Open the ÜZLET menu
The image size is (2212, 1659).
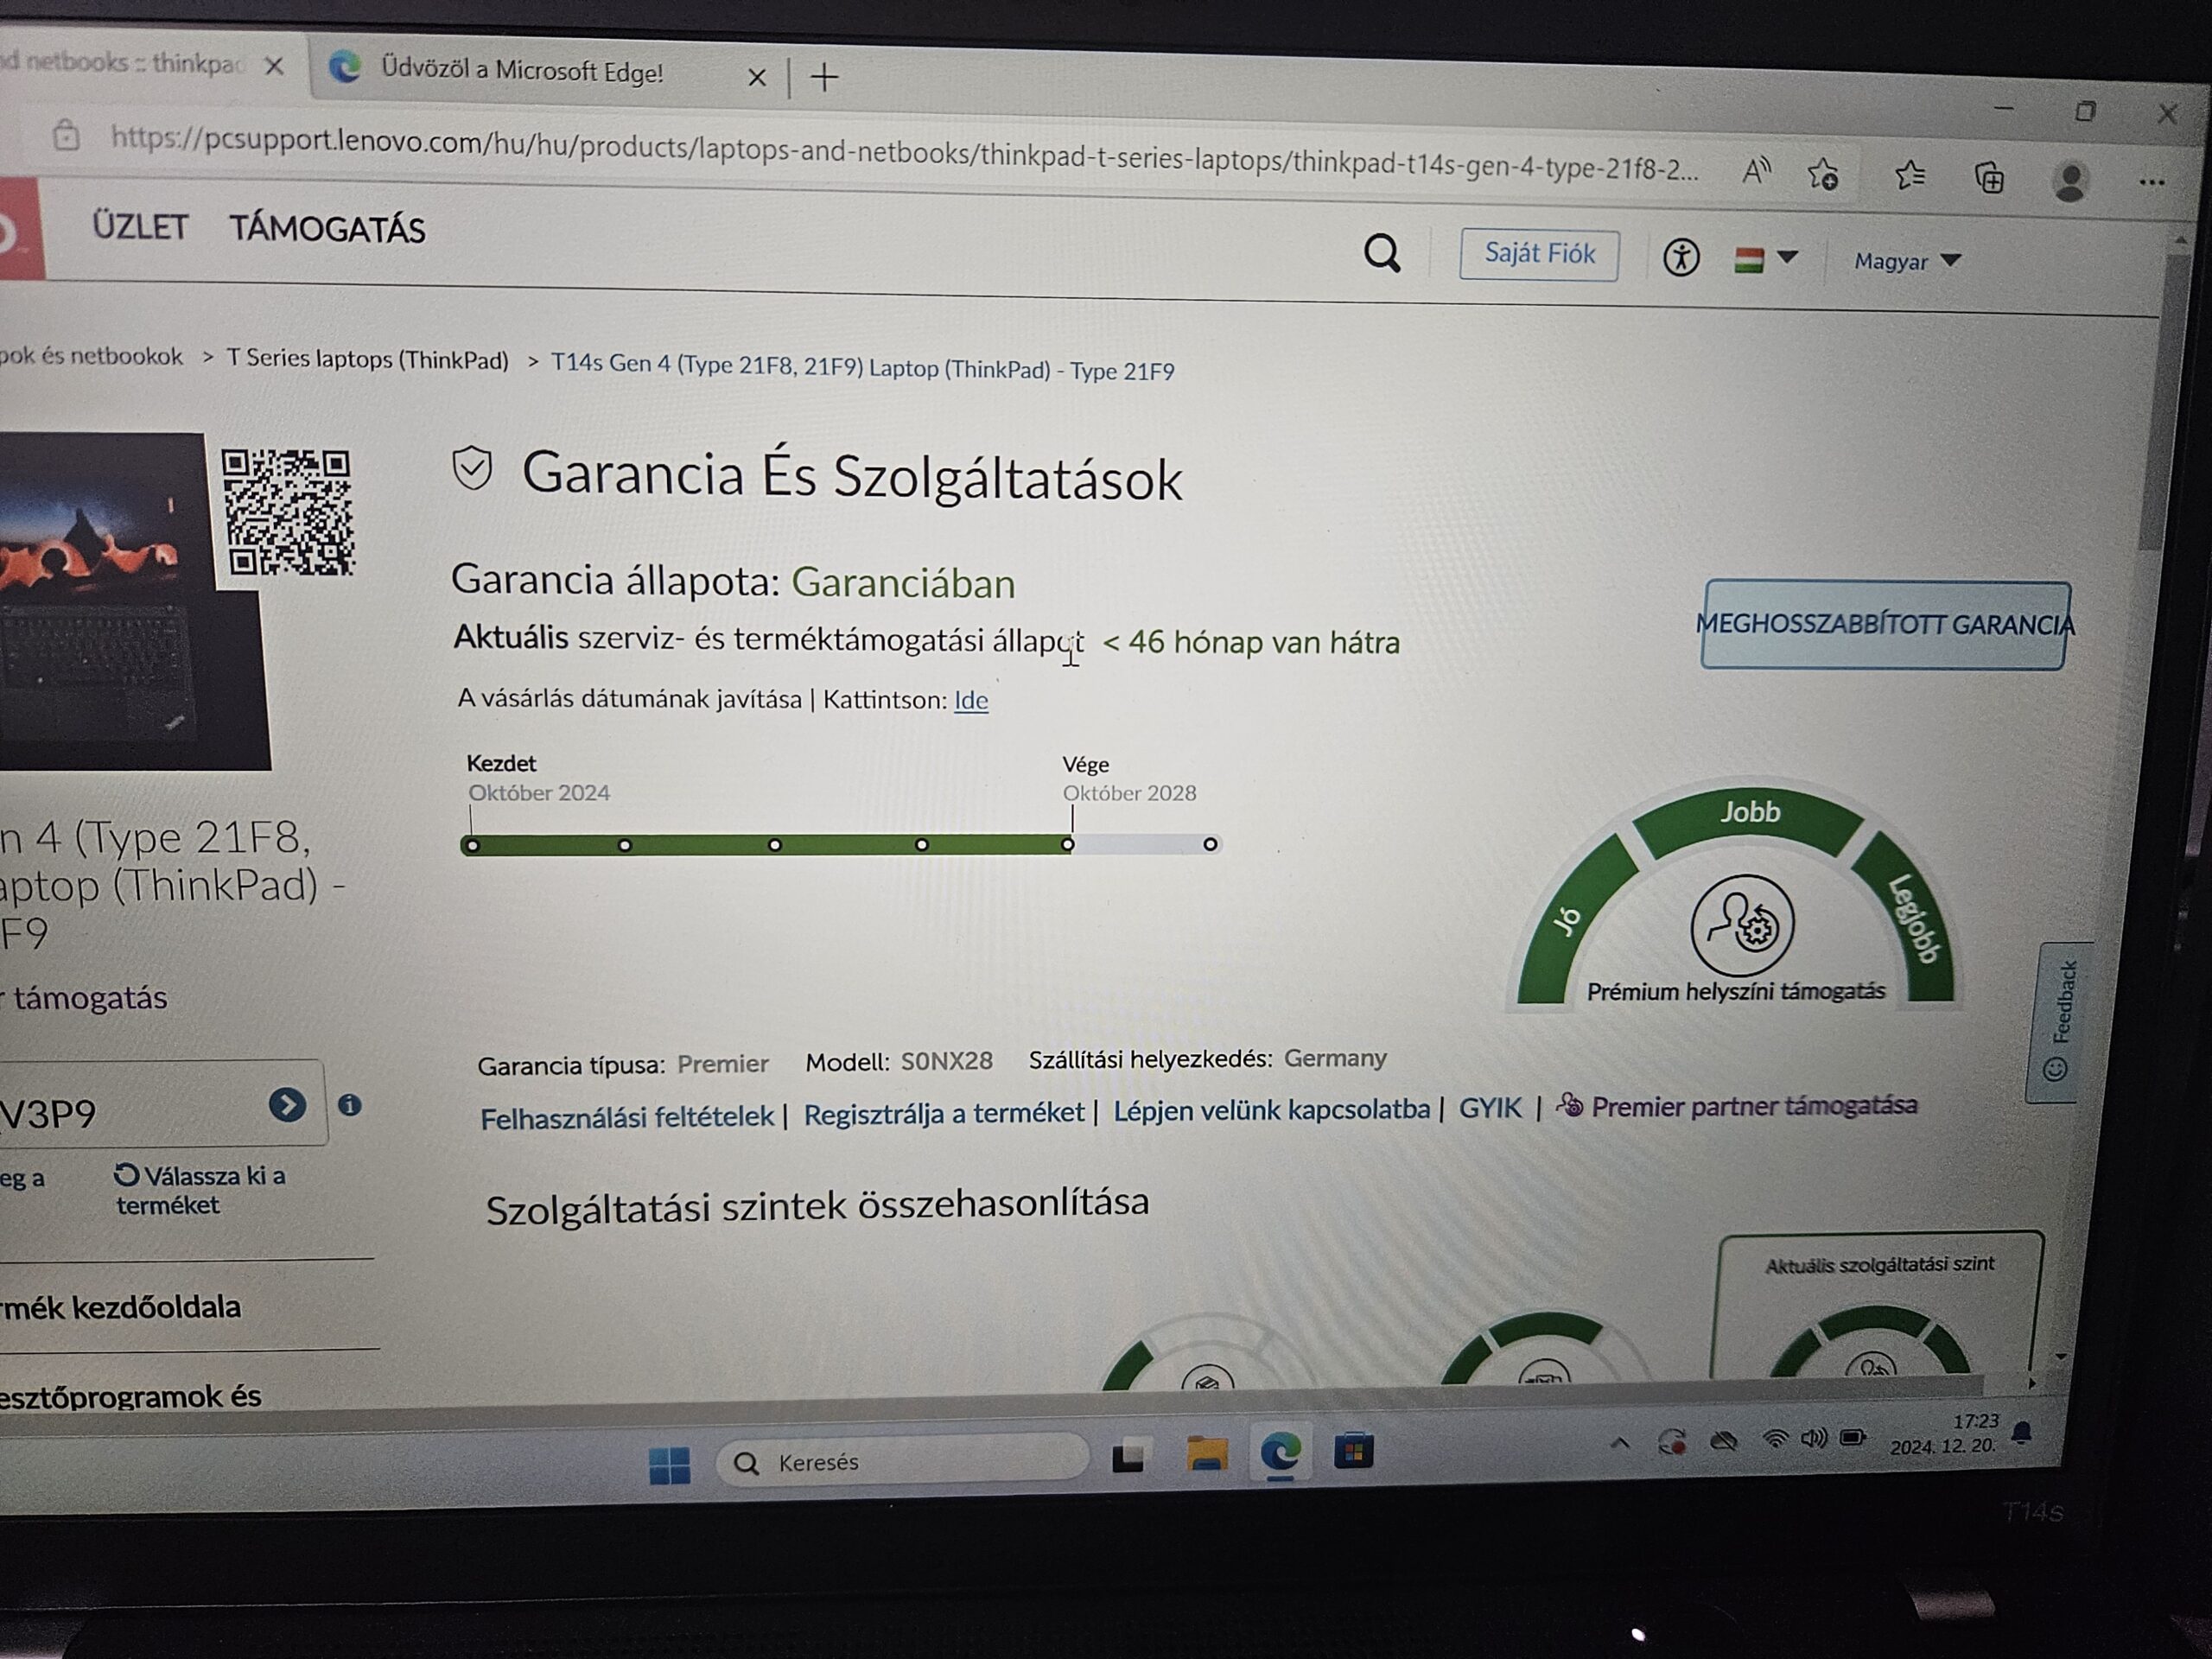pos(140,226)
